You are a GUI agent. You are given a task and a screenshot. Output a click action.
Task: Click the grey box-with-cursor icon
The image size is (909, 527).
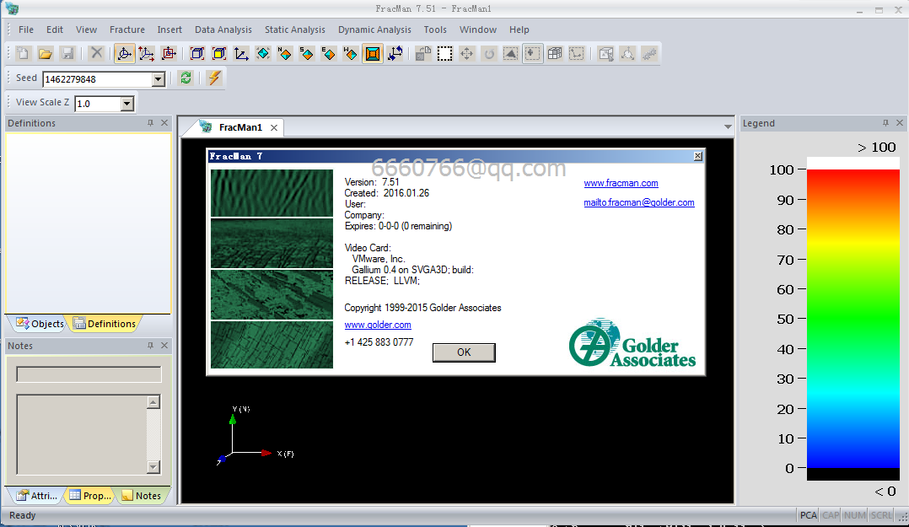point(605,54)
